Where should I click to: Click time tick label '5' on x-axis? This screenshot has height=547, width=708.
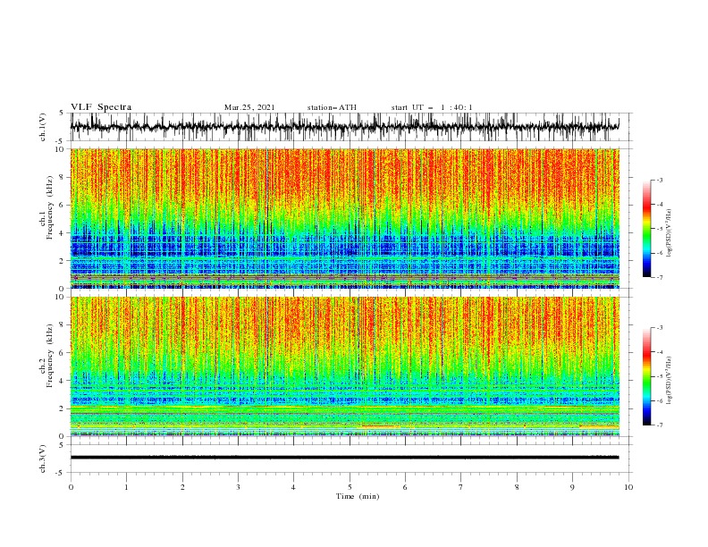click(350, 487)
